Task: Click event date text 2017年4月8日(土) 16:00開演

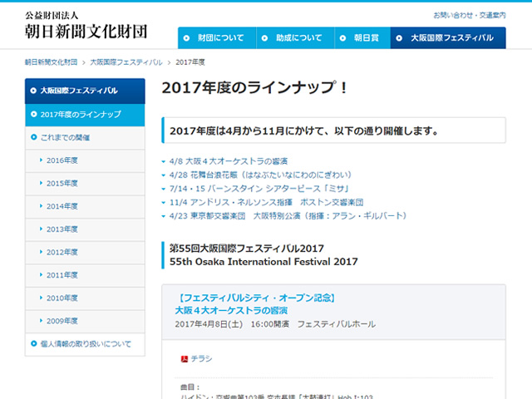Action: tap(232, 324)
